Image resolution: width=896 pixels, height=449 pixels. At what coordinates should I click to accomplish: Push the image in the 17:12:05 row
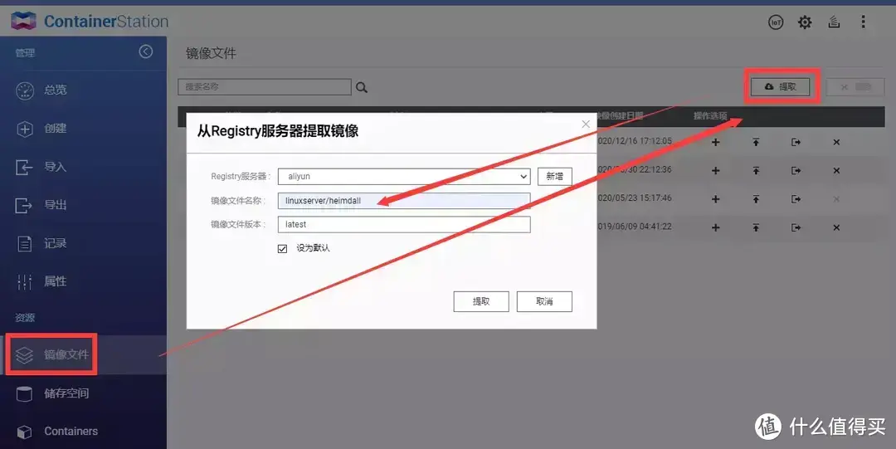point(756,142)
